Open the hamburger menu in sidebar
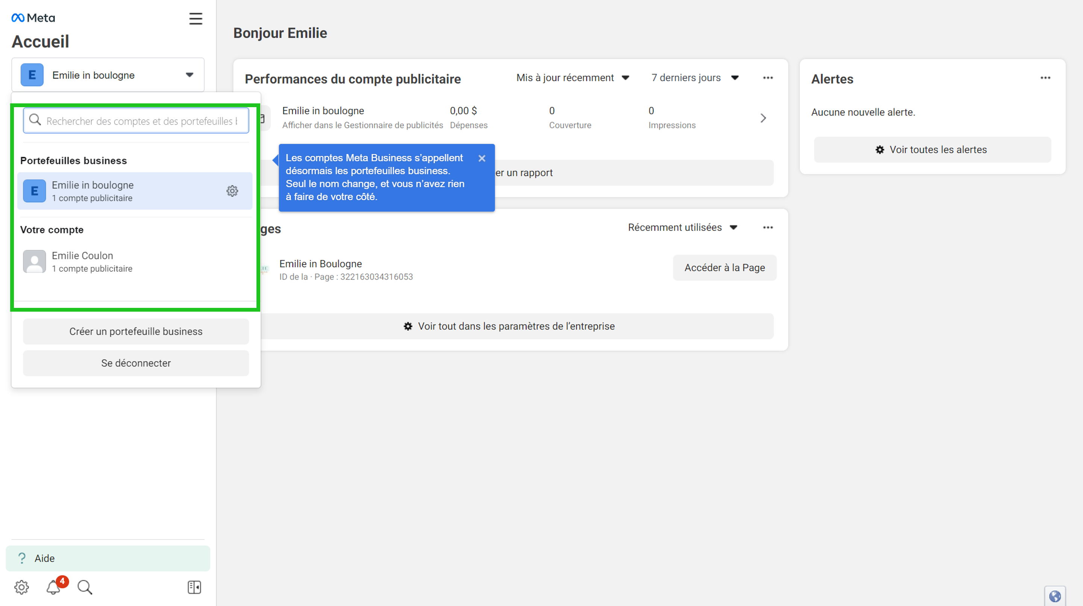Image resolution: width=1083 pixels, height=606 pixels. tap(196, 18)
